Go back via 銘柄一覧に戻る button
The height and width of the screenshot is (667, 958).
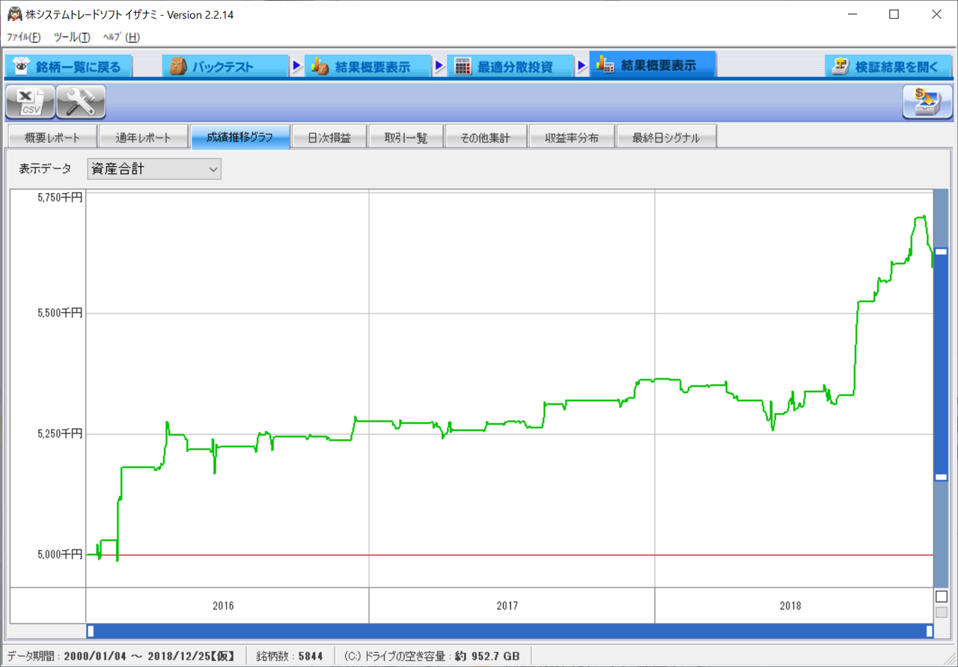point(68,66)
